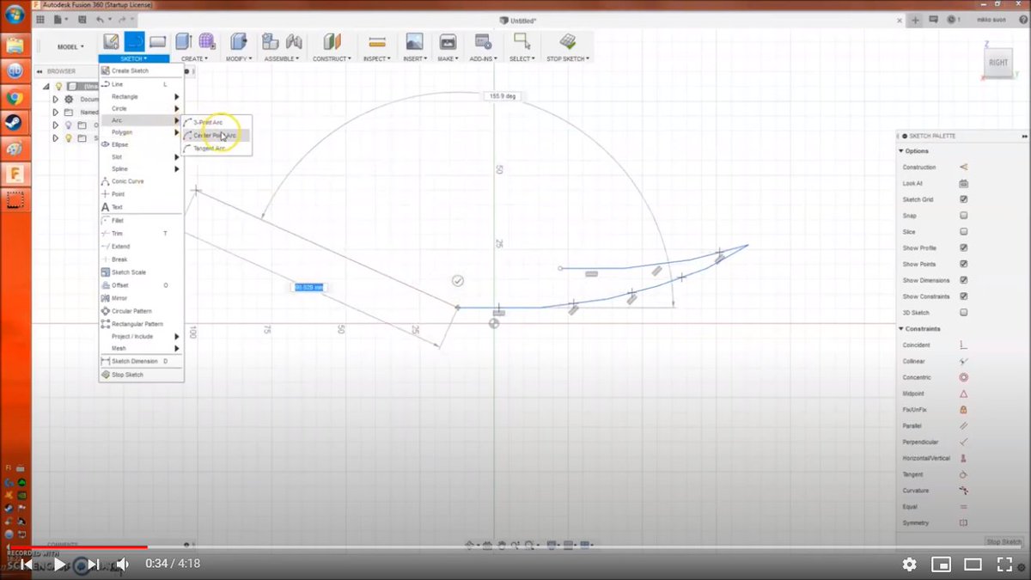Select 3-Point Arc from Arc submenu
Image resolution: width=1031 pixels, height=580 pixels.
click(217, 123)
